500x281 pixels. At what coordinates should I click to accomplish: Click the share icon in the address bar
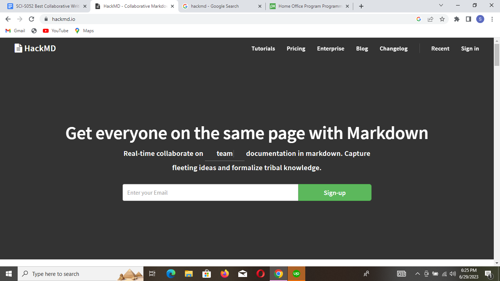click(431, 19)
